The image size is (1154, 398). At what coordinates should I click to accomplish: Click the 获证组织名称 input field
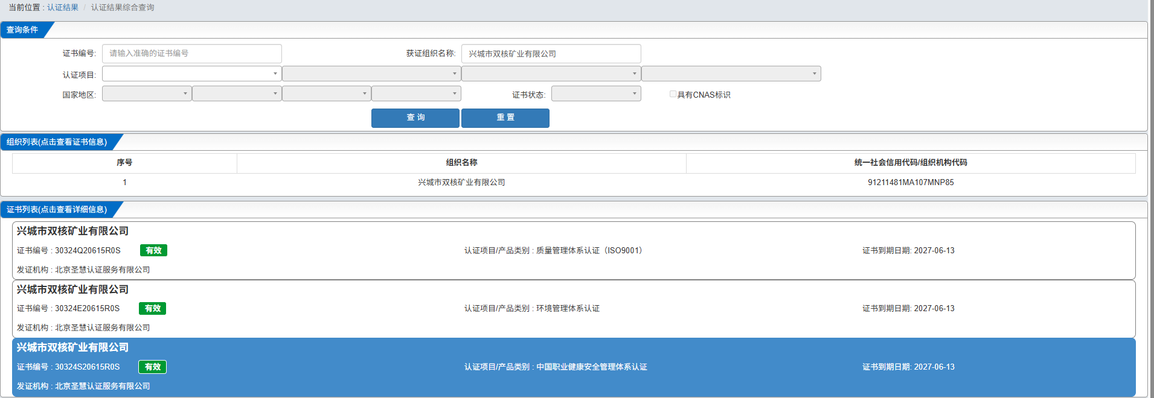(551, 54)
